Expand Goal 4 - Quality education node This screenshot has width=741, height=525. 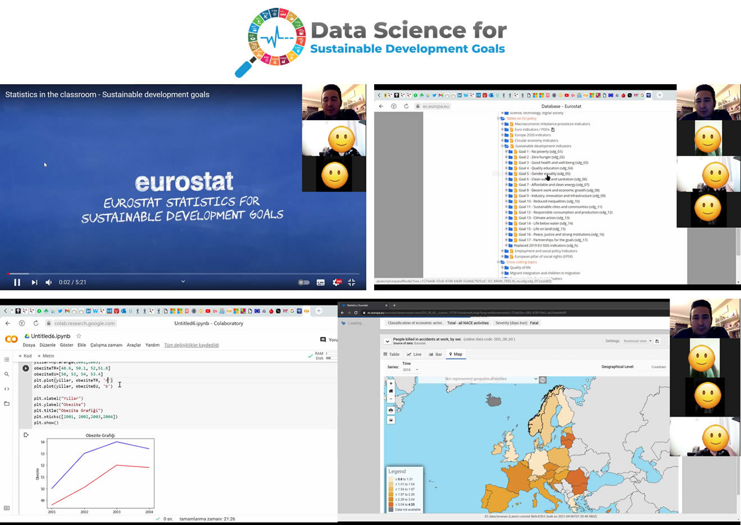[x=506, y=168]
